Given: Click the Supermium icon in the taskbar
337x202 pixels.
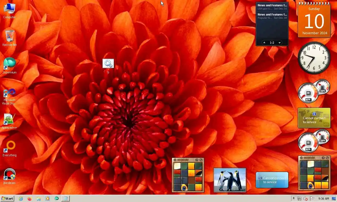Looking at the screenshot, I should click(x=56, y=199).
